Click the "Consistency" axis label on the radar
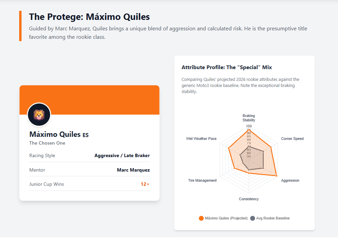Viewport: 338px width, 239px height. (x=249, y=199)
